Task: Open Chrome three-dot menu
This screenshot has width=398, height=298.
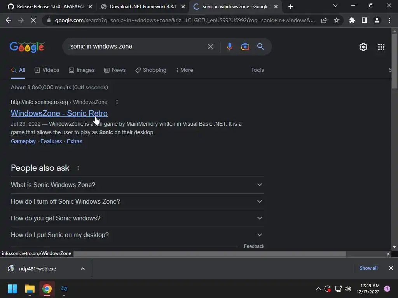Action: 389,20
